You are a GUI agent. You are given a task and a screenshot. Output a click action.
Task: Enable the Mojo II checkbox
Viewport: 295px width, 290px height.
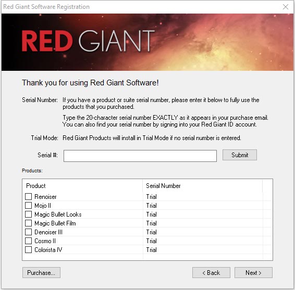tap(29, 206)
